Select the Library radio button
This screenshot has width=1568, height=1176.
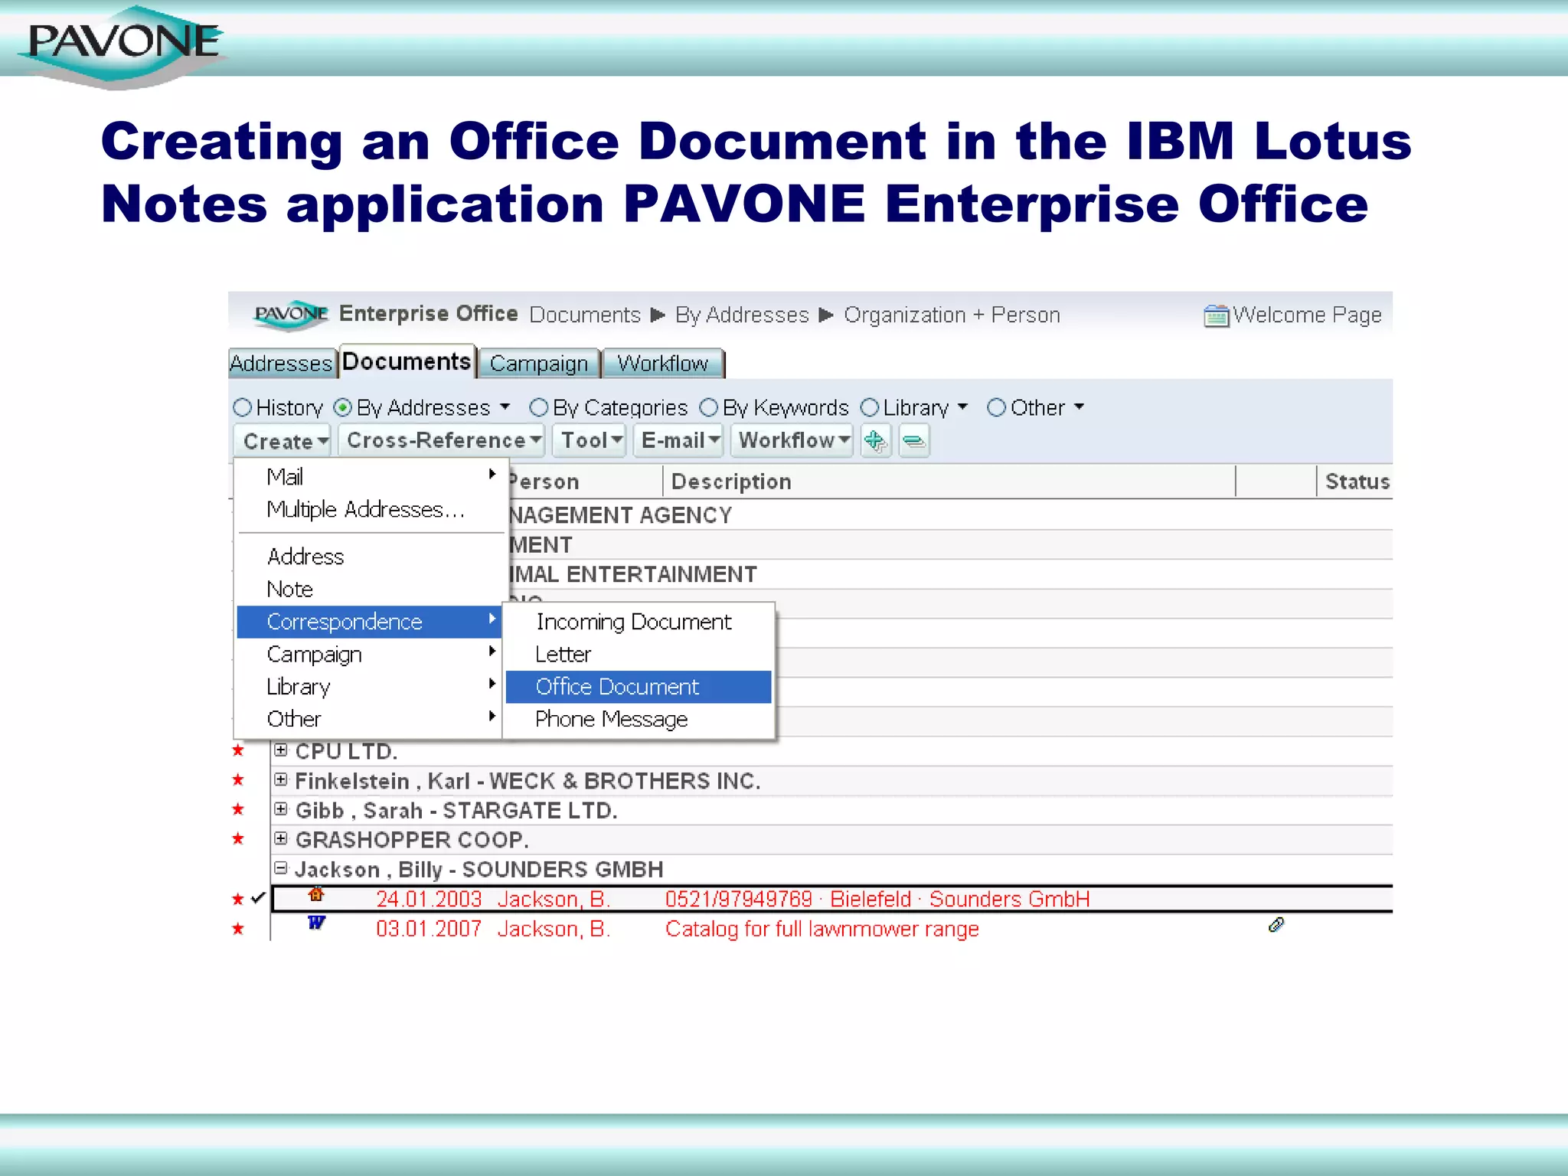click(x=870, y=407)
